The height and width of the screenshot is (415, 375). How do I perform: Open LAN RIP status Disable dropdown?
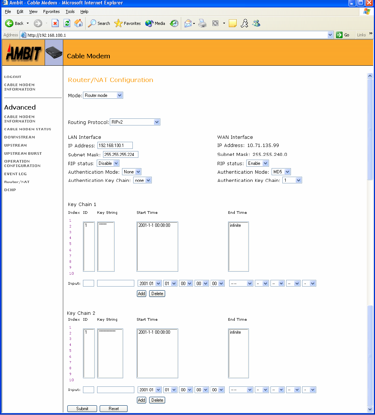[108, 163]
